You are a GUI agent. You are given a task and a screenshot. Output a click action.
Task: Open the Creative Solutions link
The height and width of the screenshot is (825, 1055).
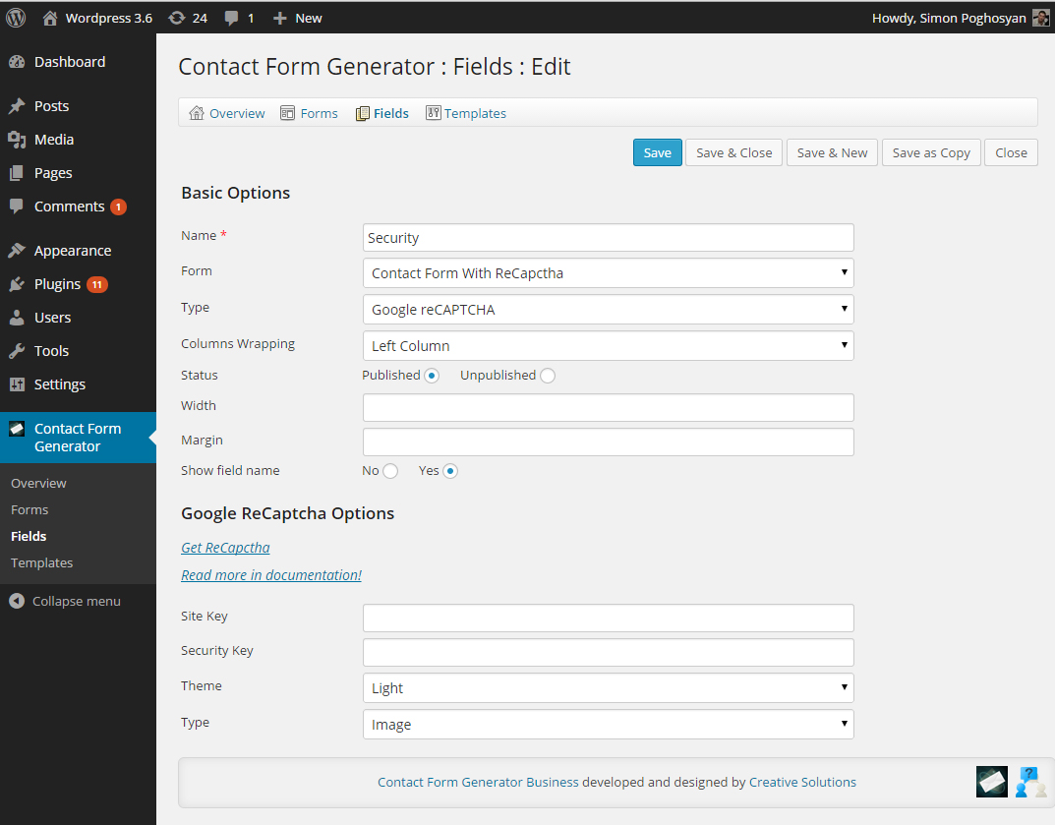[802, 782]
